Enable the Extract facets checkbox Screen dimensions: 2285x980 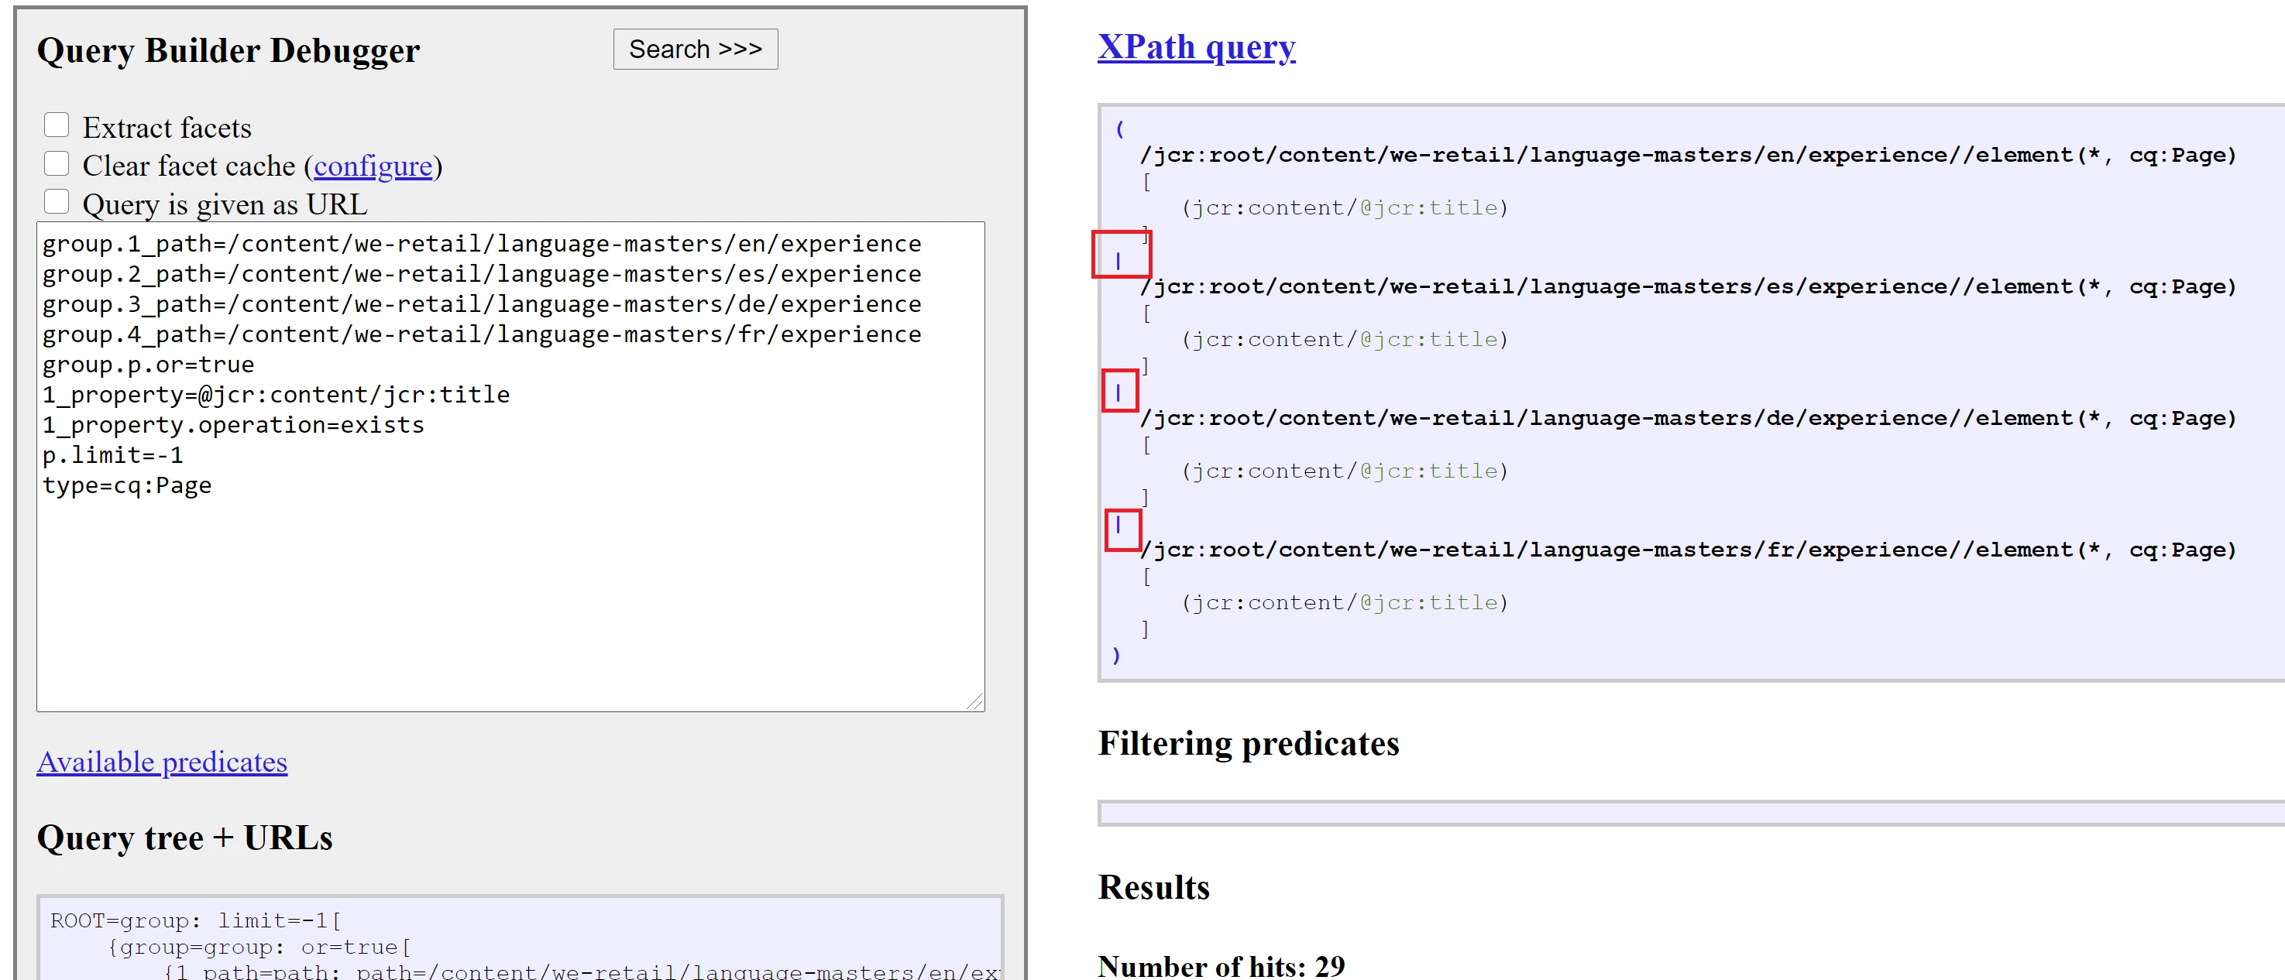click(x=57, y=125)
